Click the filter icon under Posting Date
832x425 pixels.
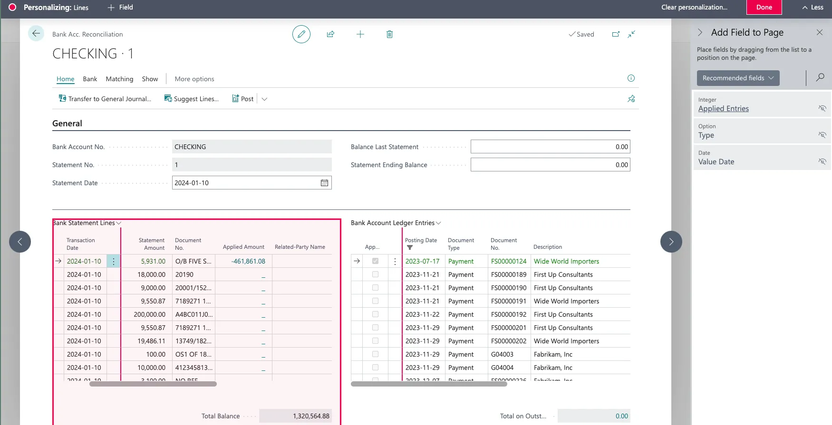coord(410,248)
